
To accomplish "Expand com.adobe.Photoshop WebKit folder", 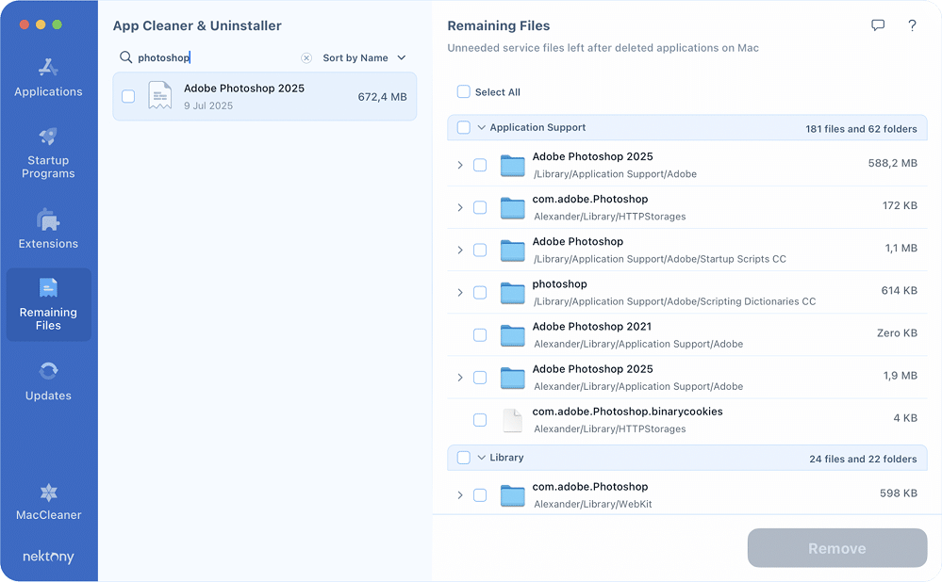I will coord(460,495).
